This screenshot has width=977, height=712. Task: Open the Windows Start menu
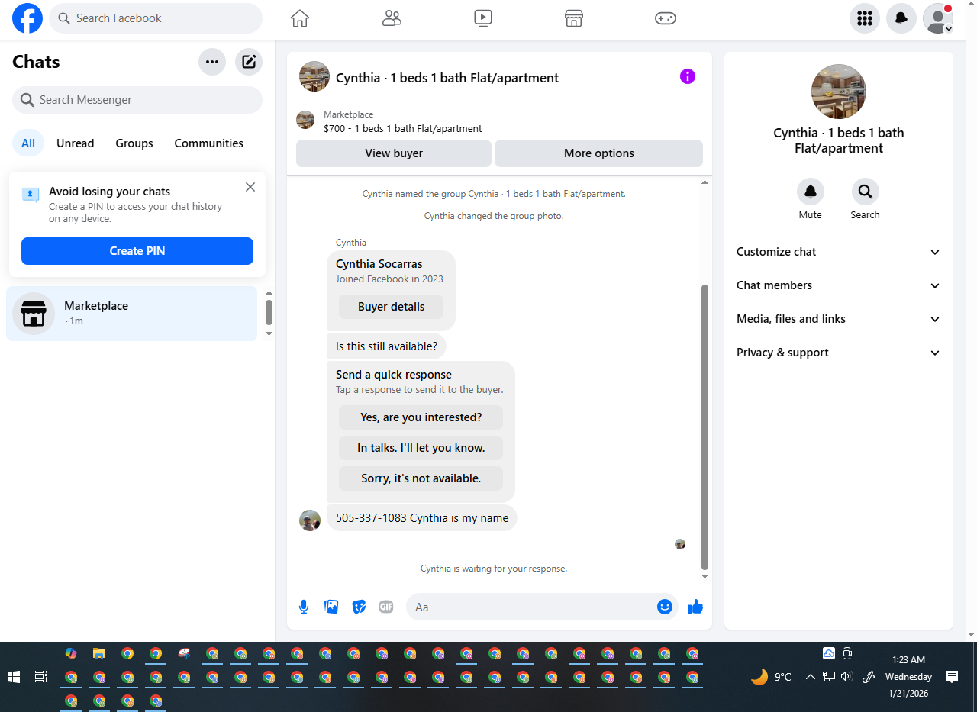(14, 677)
